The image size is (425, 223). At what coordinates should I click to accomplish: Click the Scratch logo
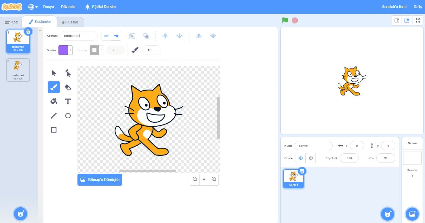point(12,7)
